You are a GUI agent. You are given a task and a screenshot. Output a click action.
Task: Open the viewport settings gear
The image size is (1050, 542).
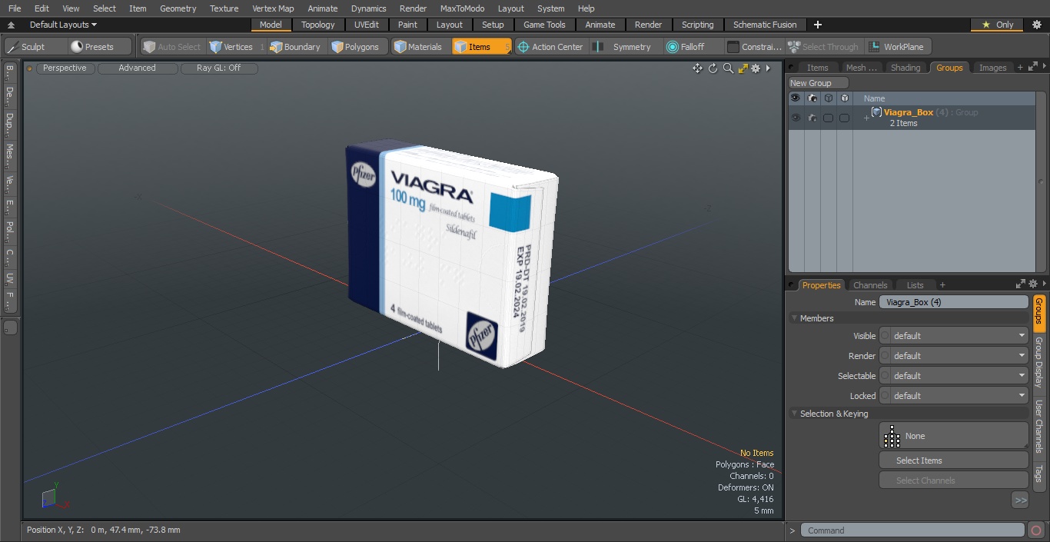coord(756,68)
